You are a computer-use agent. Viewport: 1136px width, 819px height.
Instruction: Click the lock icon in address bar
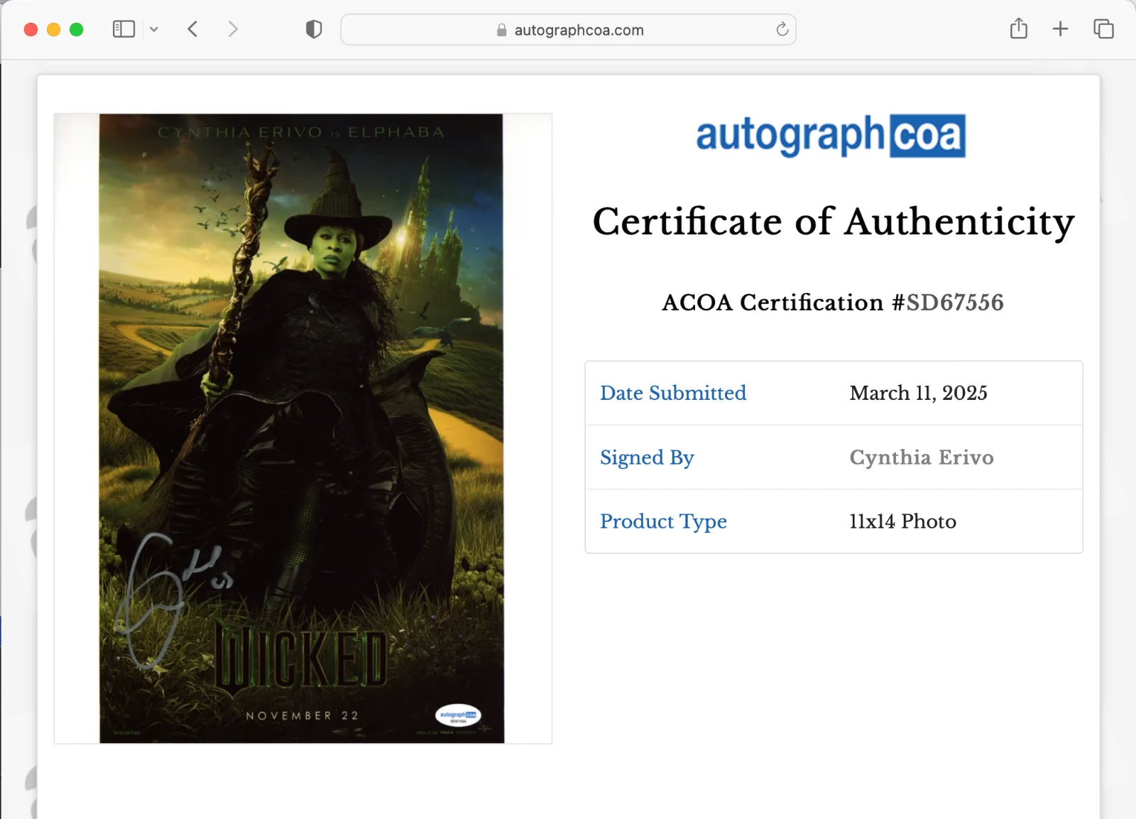pos(502,30)
